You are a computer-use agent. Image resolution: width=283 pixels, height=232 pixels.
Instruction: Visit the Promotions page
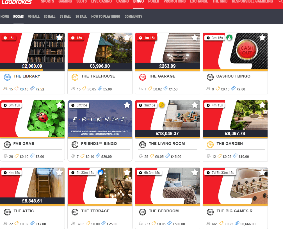pos(175,1)
